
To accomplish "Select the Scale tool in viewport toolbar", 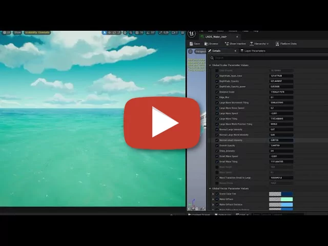I will tap(119, 33).
